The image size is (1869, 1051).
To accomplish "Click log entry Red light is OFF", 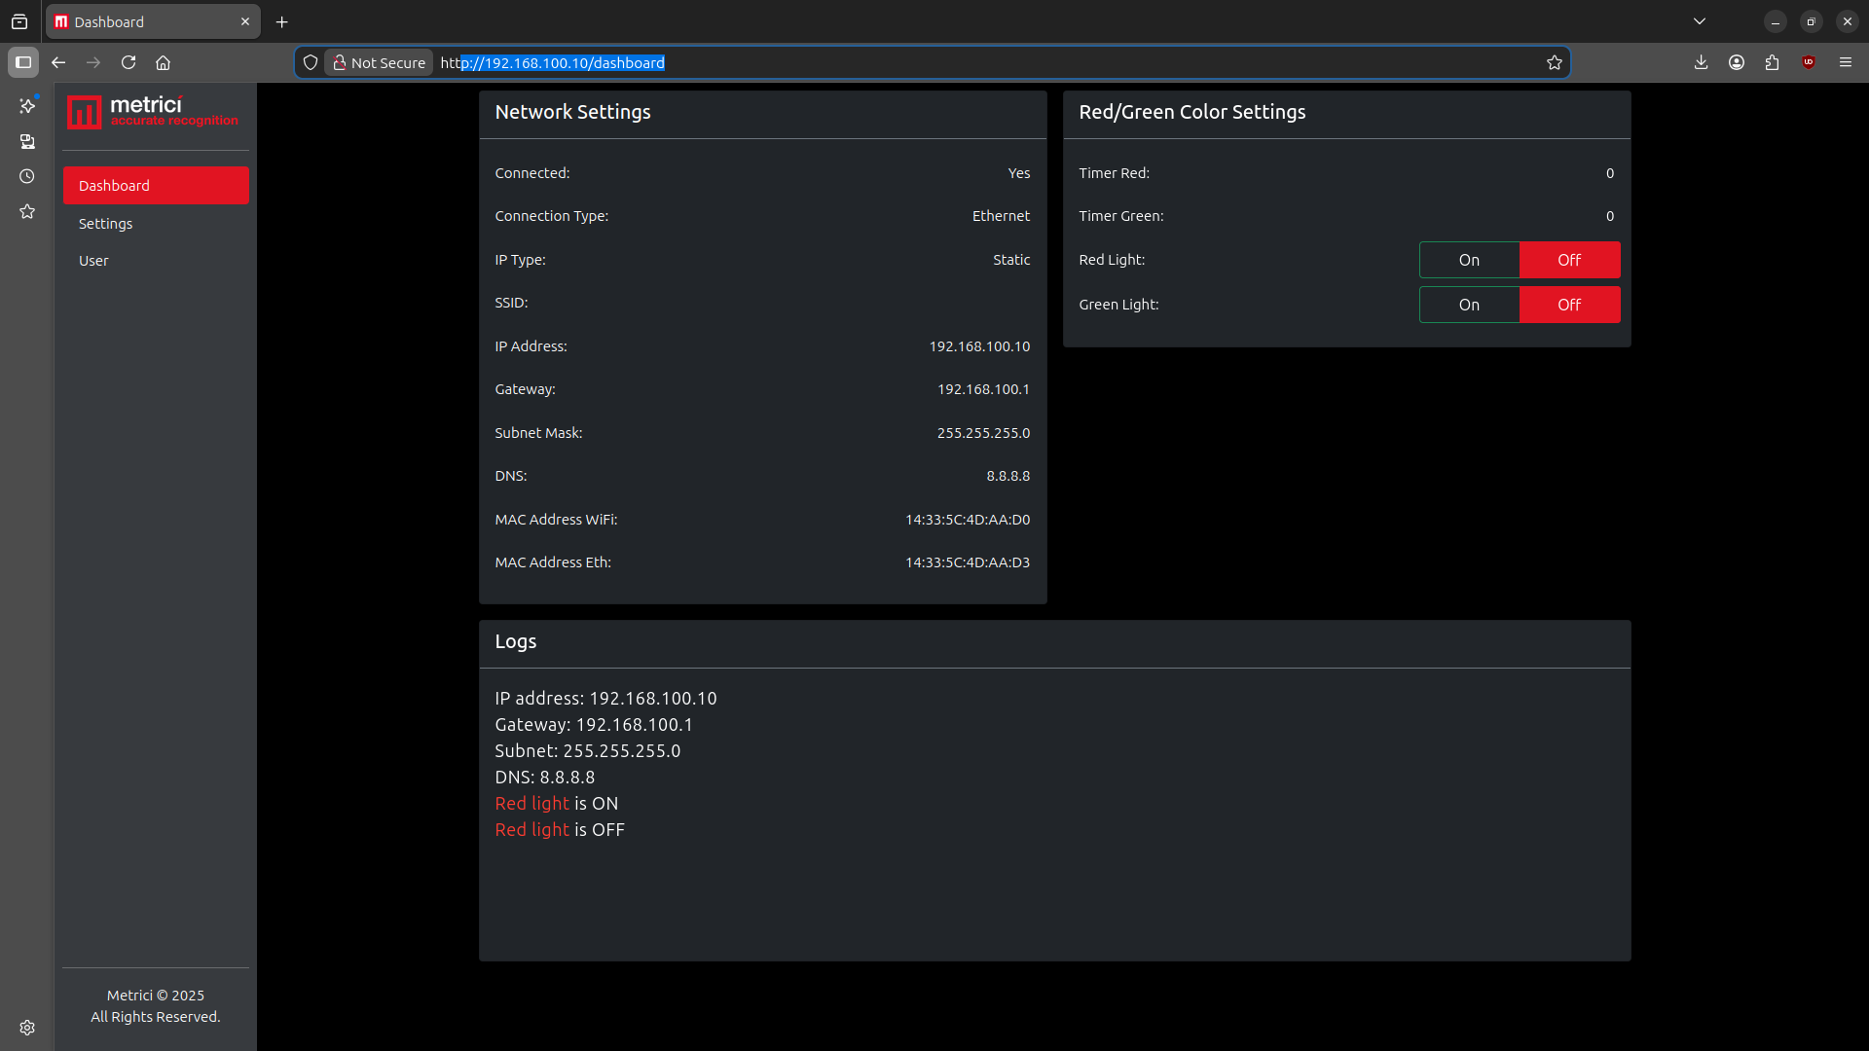I will 560,830.
